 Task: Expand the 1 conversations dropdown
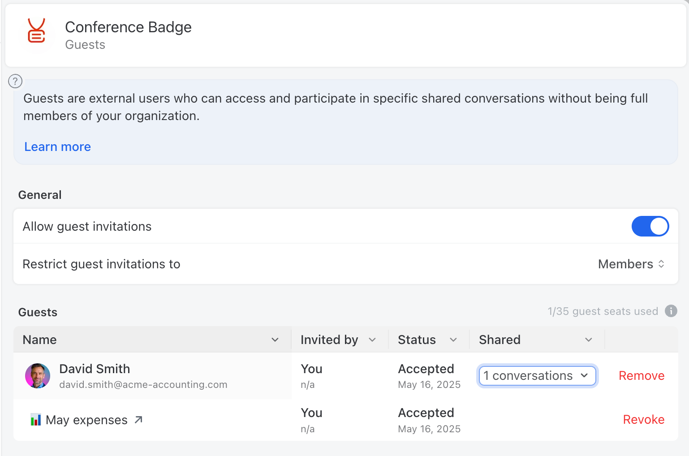(537, 376)
